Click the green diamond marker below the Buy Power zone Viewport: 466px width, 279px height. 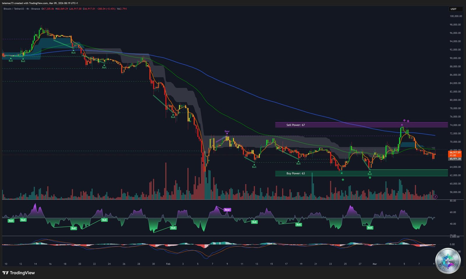[x=343, y=180]
